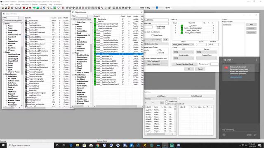Viewport: 264px width, 148px height.
Task: Select the Filter radio option
Action: pos(158,50)
